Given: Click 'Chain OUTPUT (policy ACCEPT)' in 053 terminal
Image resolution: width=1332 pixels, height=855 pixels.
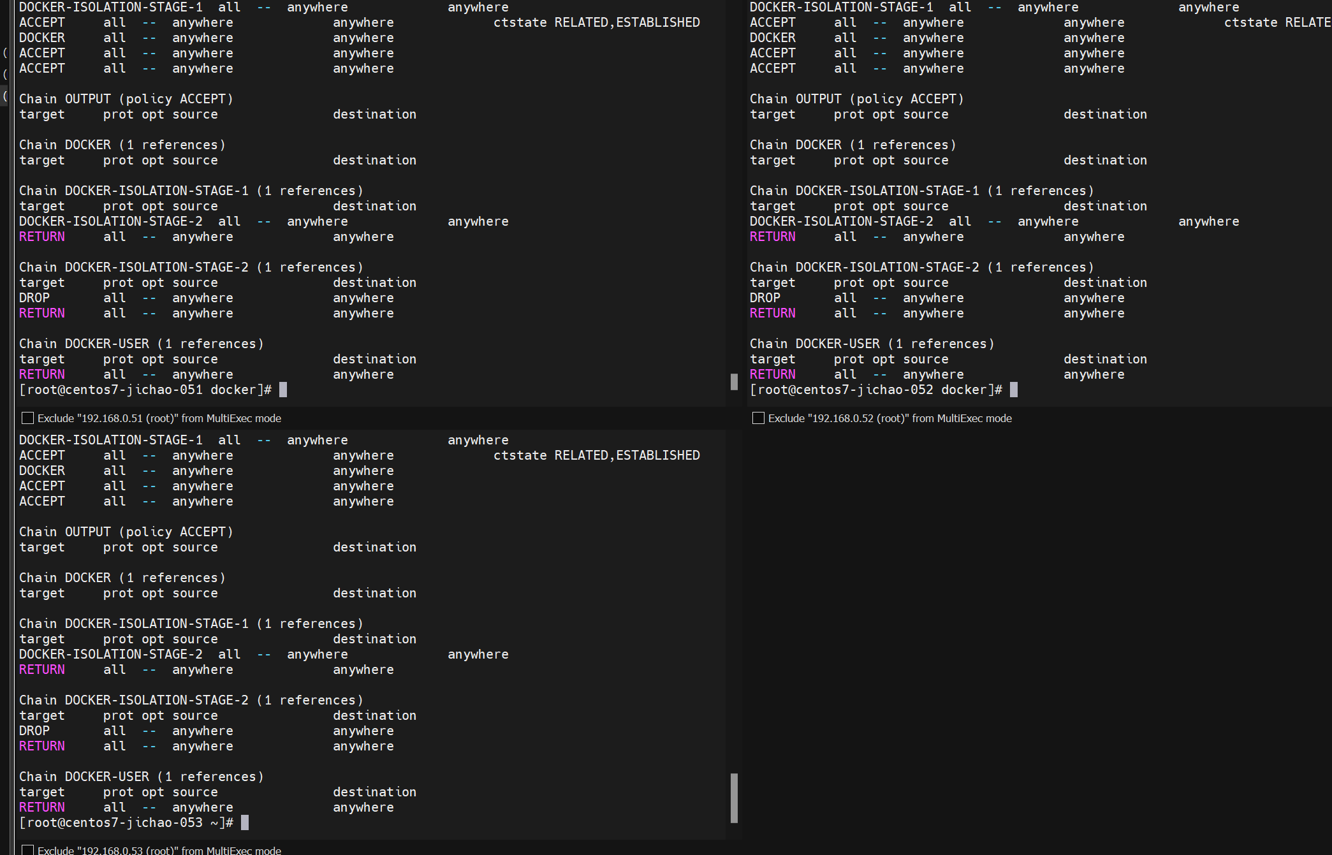Looking at the screenshot, I should (126, 532).
